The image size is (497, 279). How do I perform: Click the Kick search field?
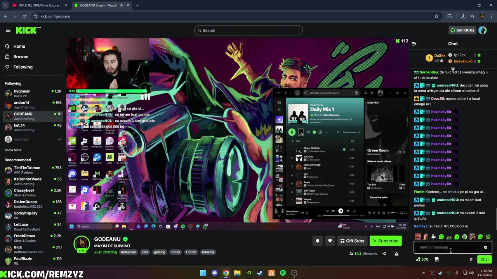(x=248, y=30)
